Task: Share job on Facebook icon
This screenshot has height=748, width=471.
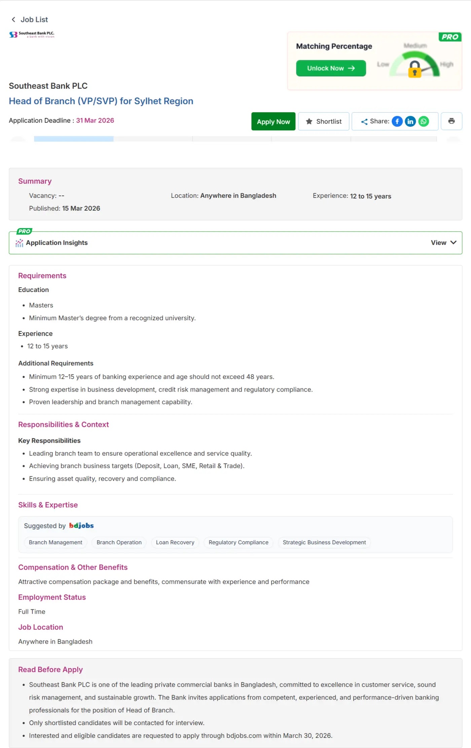Action: (x=397, y=121)
